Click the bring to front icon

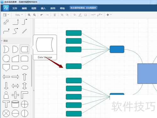coord(62,15)
